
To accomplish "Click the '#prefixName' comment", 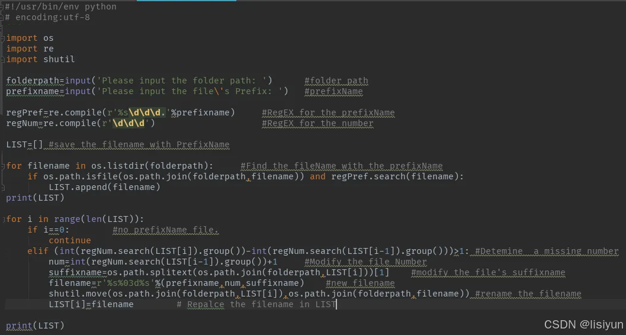I will coord(334,91).
